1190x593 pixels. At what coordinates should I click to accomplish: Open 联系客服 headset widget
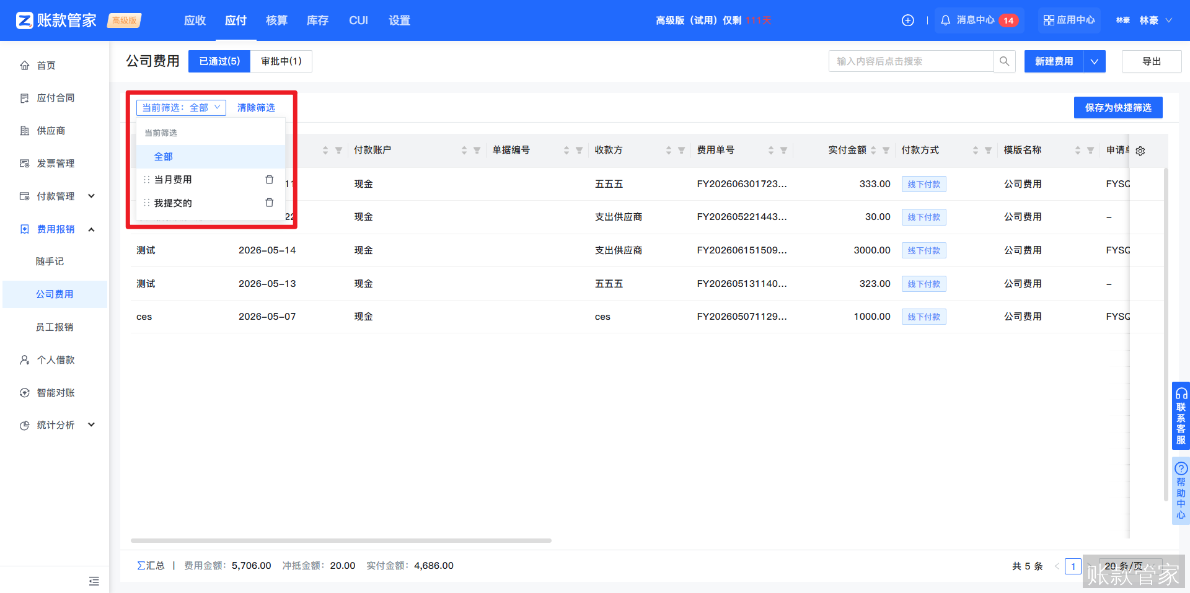pyautogui.click(x=1181, y=416)
